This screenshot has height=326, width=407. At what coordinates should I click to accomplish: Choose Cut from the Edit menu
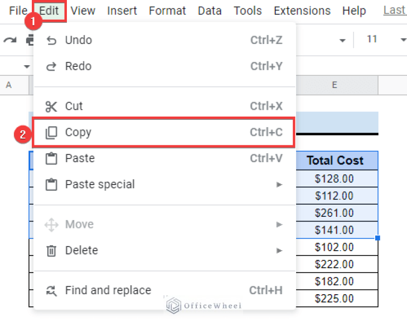coord(165,107)
